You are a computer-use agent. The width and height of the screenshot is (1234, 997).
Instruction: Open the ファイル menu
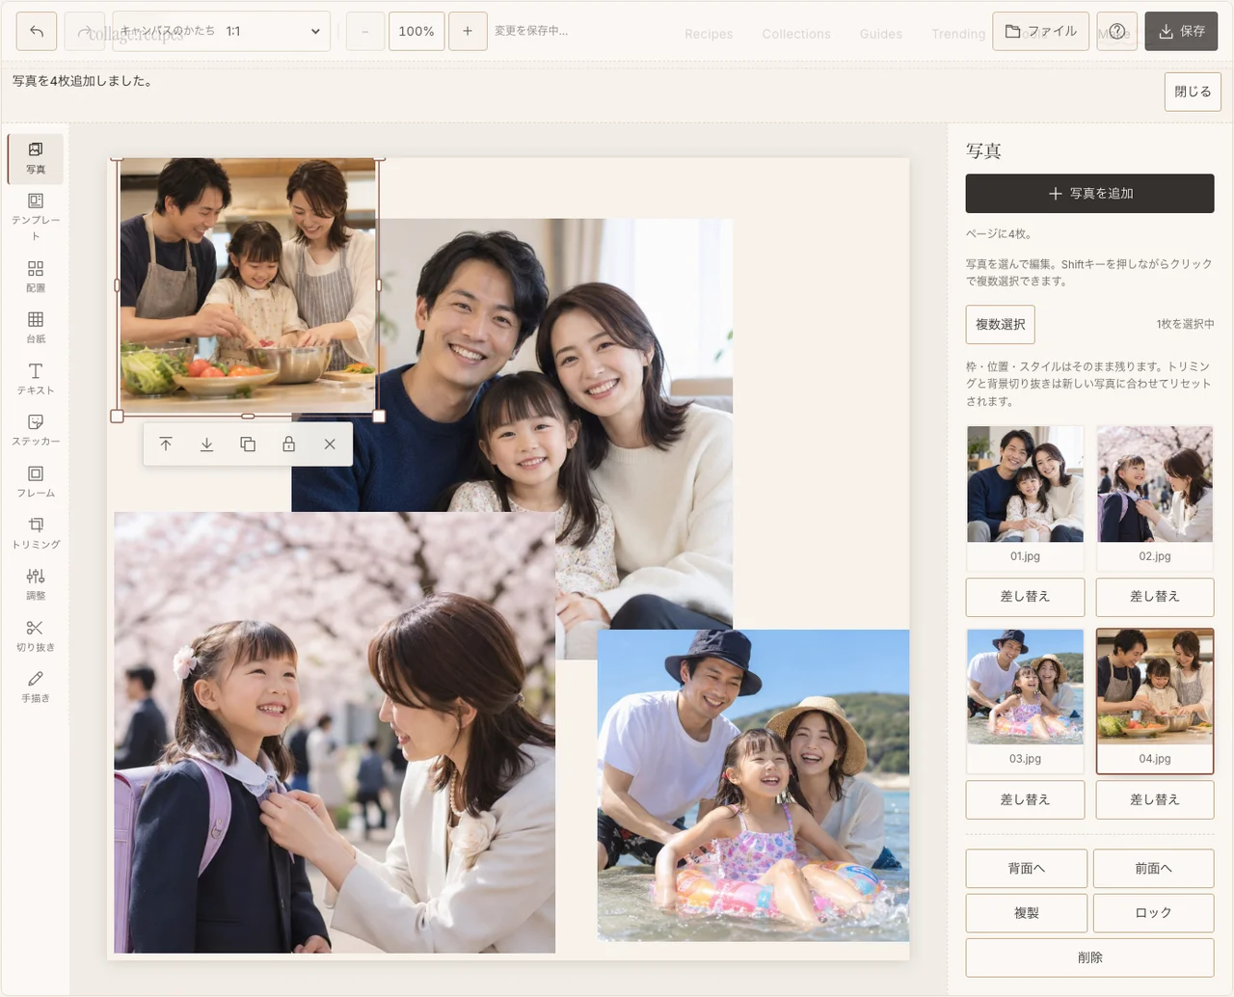pyautogui.click(x=1041, y=31)
